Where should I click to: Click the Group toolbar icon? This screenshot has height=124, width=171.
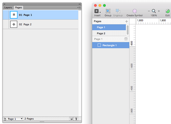click(108, 11)
